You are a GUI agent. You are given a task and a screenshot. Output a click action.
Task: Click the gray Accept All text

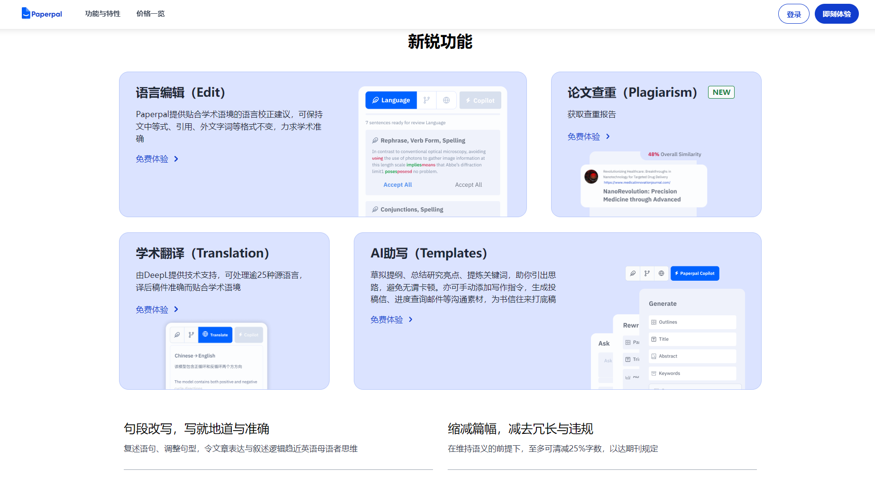468,185
